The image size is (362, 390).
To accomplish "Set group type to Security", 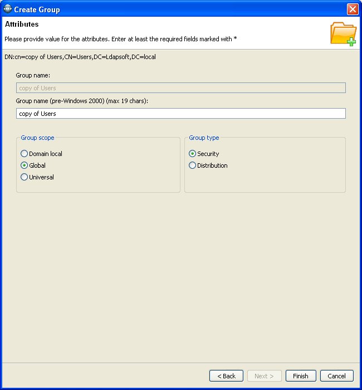I will tap(193, 154).
